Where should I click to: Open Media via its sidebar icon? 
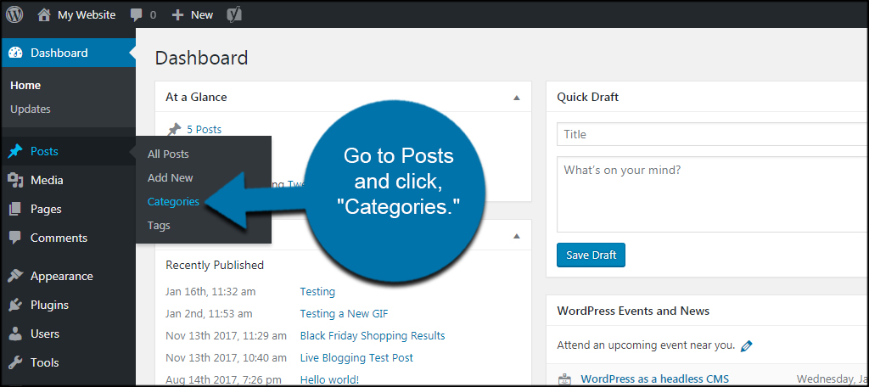pyautogui.click(x=15, y=180)
